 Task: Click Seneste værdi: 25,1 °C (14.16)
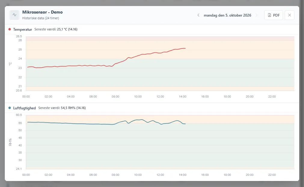tap(56, 29)
